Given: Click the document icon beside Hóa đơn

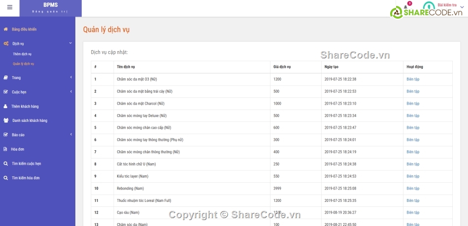Looking at the screenshot, I should 5,149.
